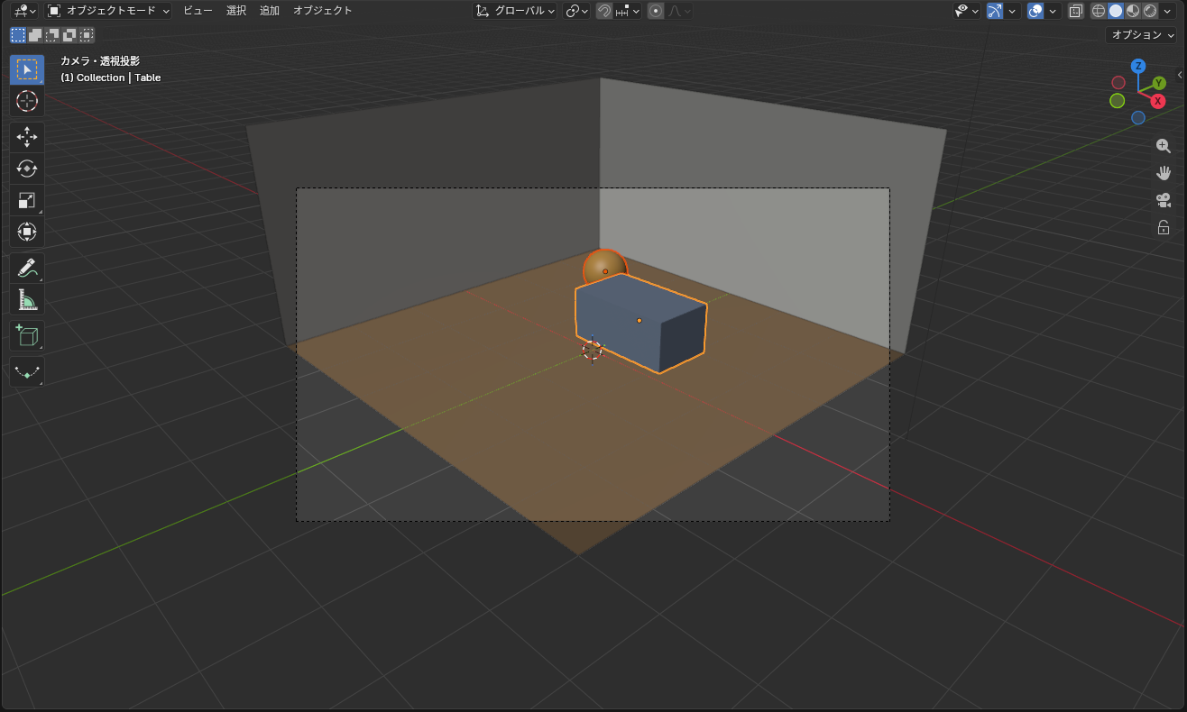Open the editor type dropdown
The image size is (1187, 712).
[25, 11]
